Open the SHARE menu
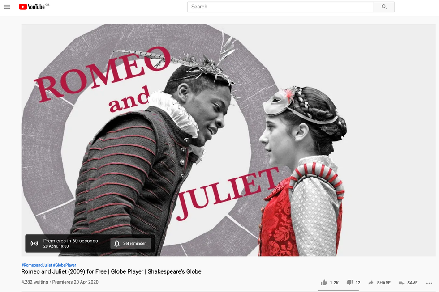 tap(379, 283)
